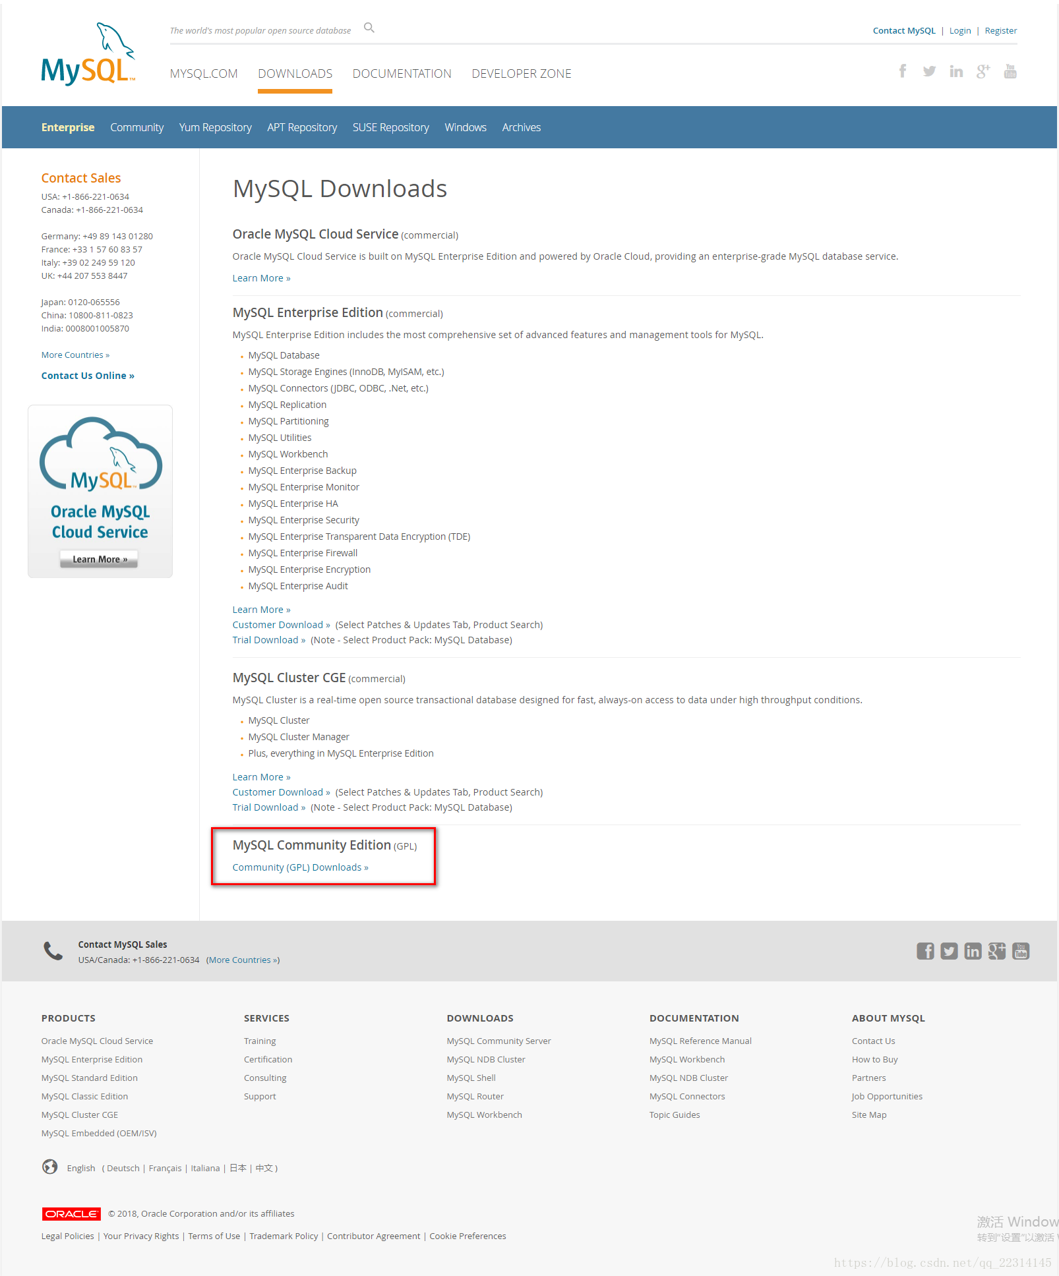Select Community in the blue sub-navigation bar
This screenshot has height=1276, width=1059.
point(136,127)
